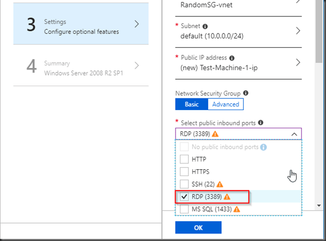
Task: Click the warning icon beside MS SQL (1433)
Action: click(x=237, y=209)
